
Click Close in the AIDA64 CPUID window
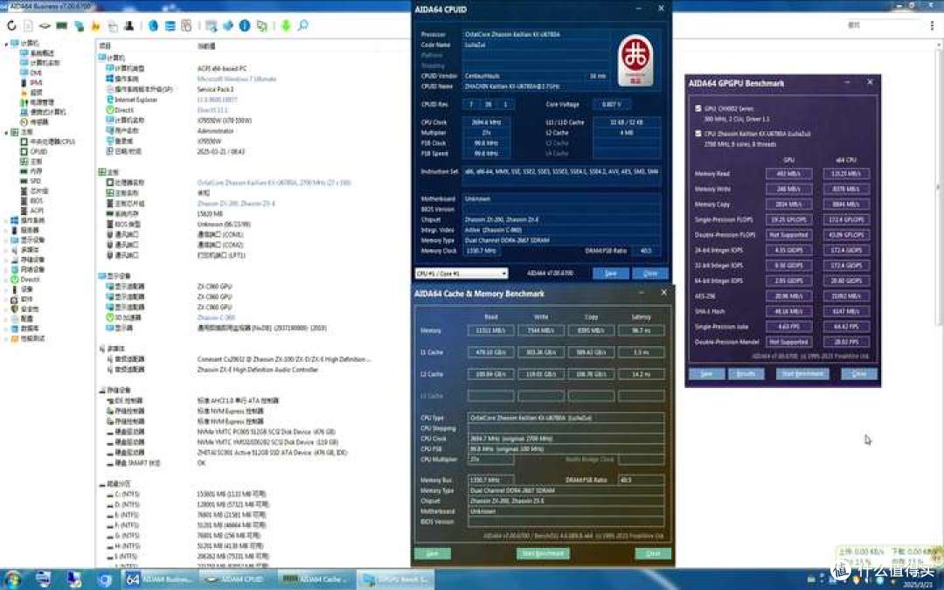point(650,274)
